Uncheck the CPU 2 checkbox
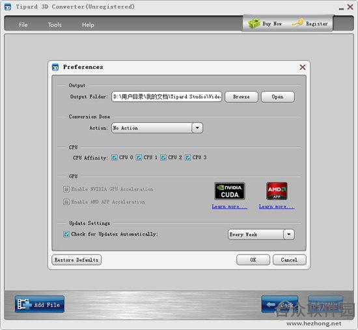Screen dimensions: 358x330 163,158
